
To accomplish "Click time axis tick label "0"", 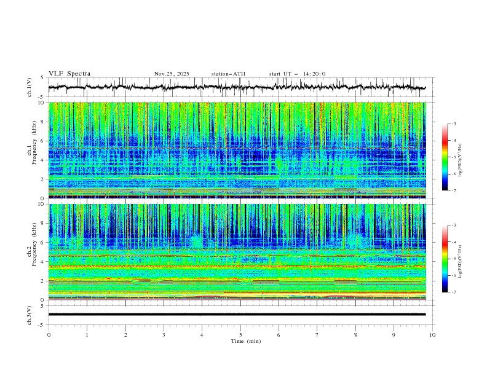I will pyautogui.click(x=49, y=335).
